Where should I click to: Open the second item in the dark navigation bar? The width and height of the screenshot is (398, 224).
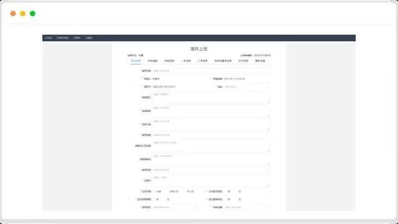(62, 38)
